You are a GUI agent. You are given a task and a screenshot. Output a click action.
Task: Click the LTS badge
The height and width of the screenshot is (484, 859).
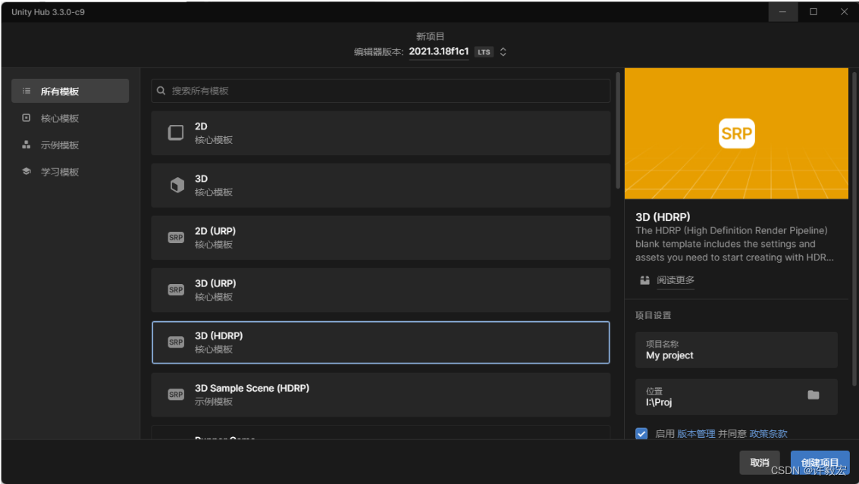[484, 52]
